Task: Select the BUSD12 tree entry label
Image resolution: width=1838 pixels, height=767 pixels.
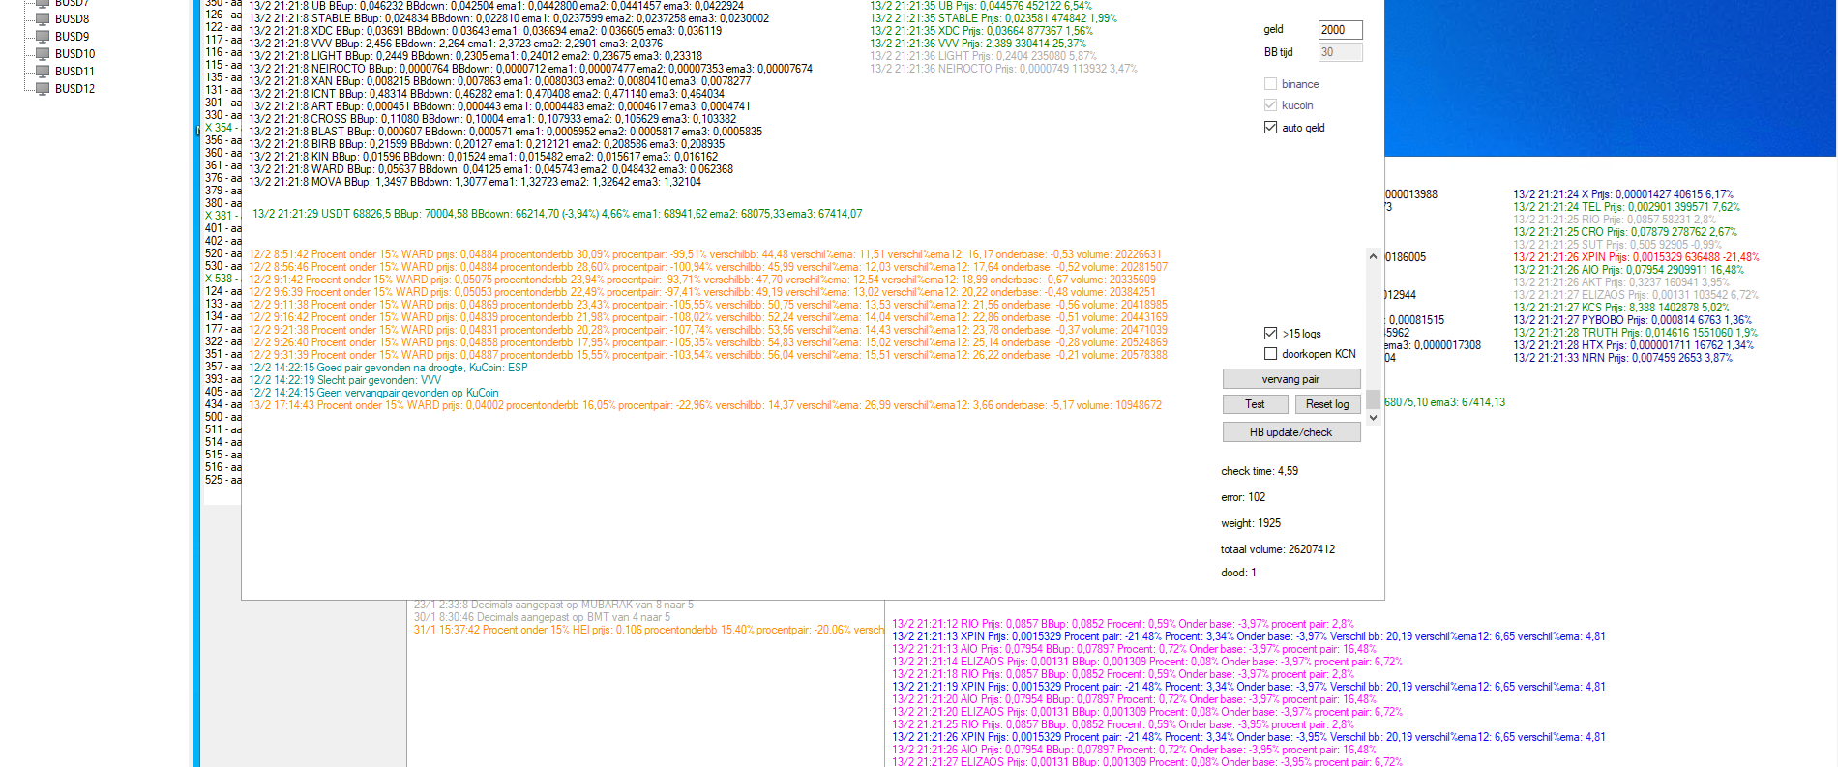Action: tap(74, 89)
